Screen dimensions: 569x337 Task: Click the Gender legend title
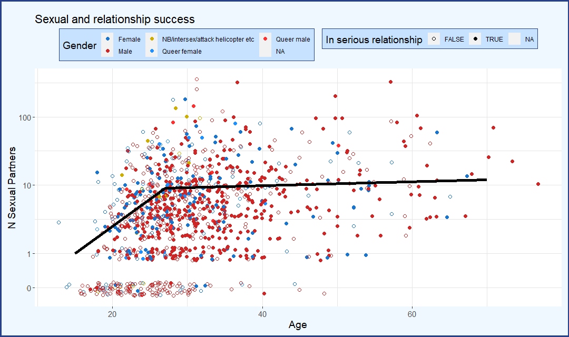coord(80,45)
